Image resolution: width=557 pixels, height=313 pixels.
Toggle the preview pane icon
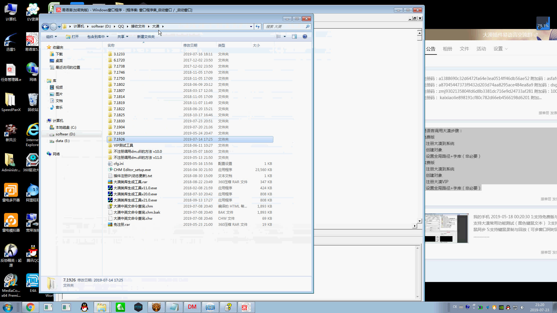pos(294,37)
